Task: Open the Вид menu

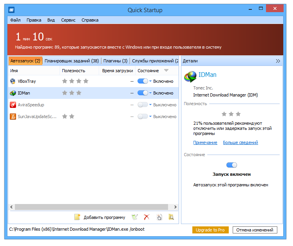Action: pyautogui.click(x=51, y=20)
